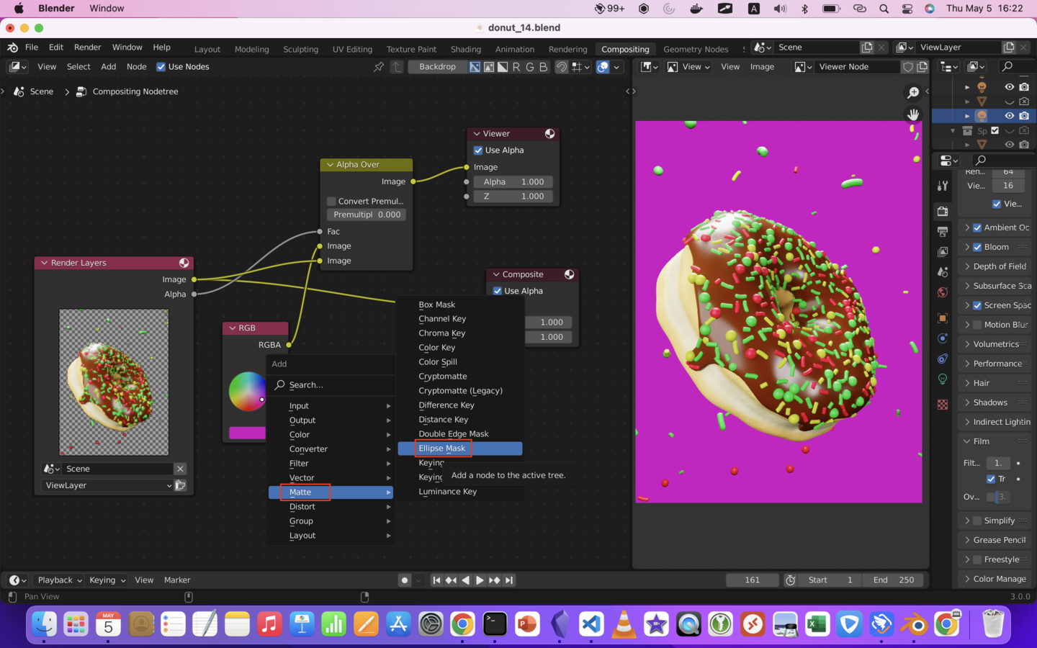Image resolution: width=1037 pixels, height=648 pixels.
Task: Open the ViewLayer dropdown on Render Layers node
Action: pyautogui.click(x=108, y=485)
